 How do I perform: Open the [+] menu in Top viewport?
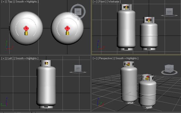(3, 2)
